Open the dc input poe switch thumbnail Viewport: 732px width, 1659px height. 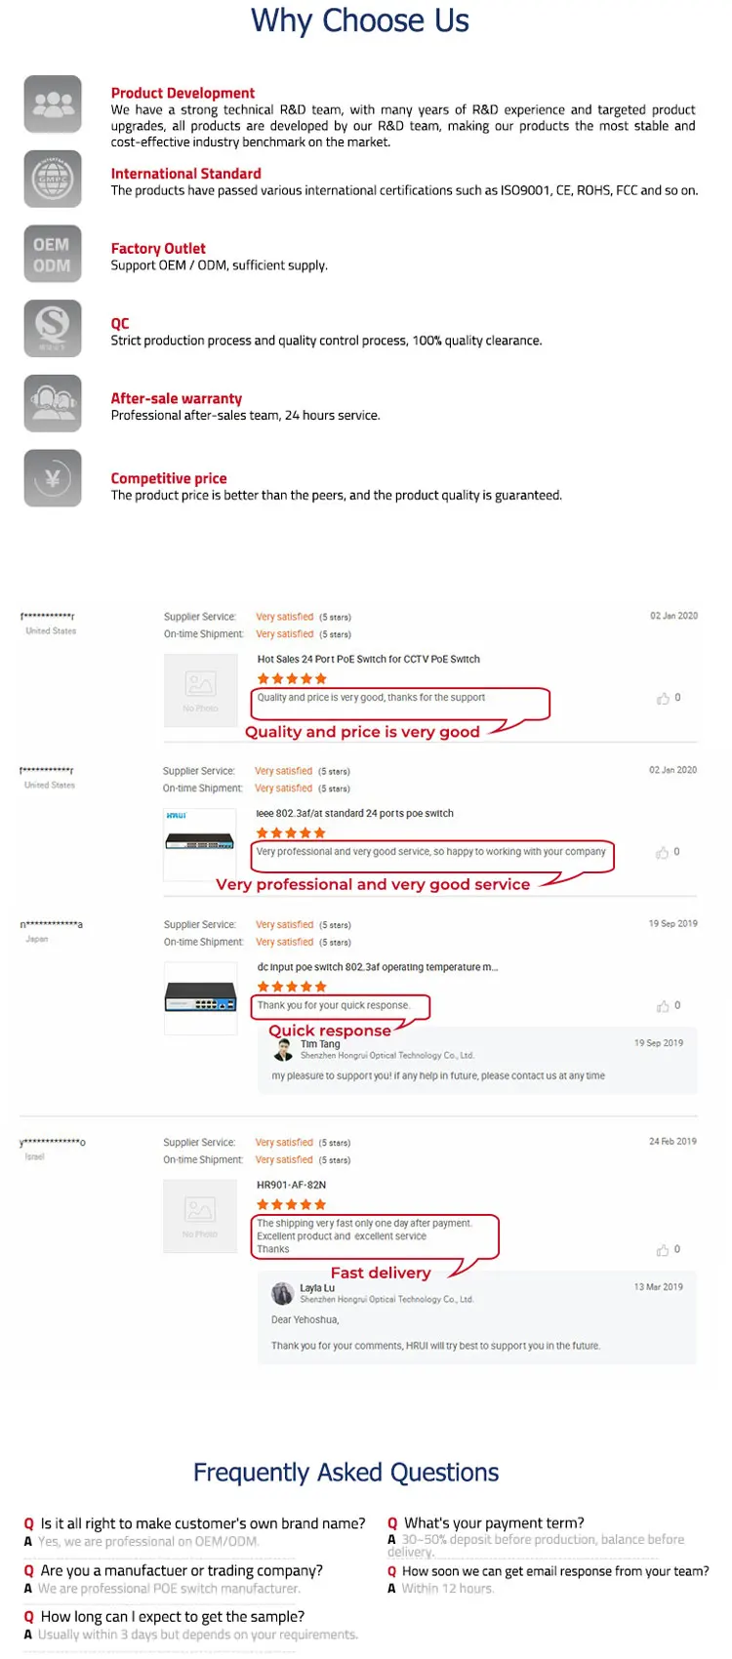tap(201, 998)
